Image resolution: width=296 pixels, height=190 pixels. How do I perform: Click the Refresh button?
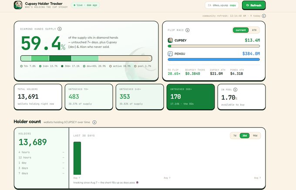tap(254, 5)
